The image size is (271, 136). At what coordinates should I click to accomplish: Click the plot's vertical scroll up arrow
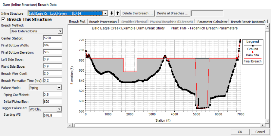pos(267,27)
